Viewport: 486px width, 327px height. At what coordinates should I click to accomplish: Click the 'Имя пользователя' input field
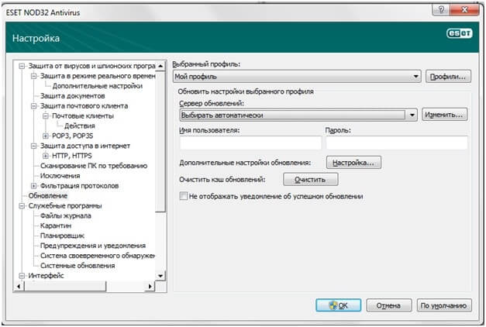[x=250, y=143]
